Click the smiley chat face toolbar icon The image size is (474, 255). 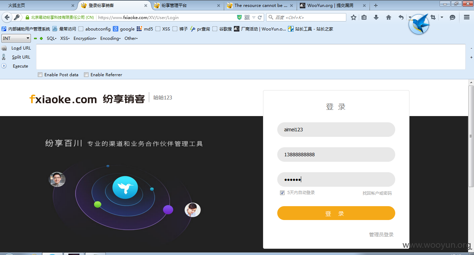click(452, 17)
